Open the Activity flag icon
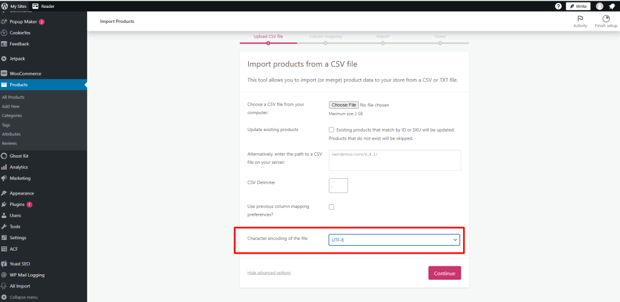 (x=580, y=19)
